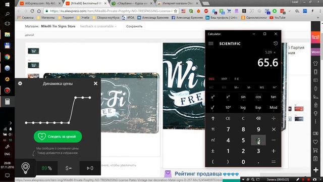Click the cos function key
Screen dimensions: 323x182
tap(258, 97)
